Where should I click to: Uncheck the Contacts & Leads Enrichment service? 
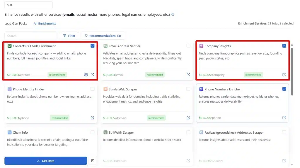point(93,45)
